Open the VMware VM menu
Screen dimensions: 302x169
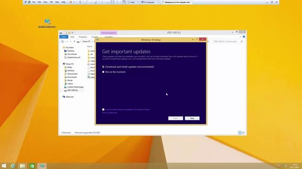[51, 2]
